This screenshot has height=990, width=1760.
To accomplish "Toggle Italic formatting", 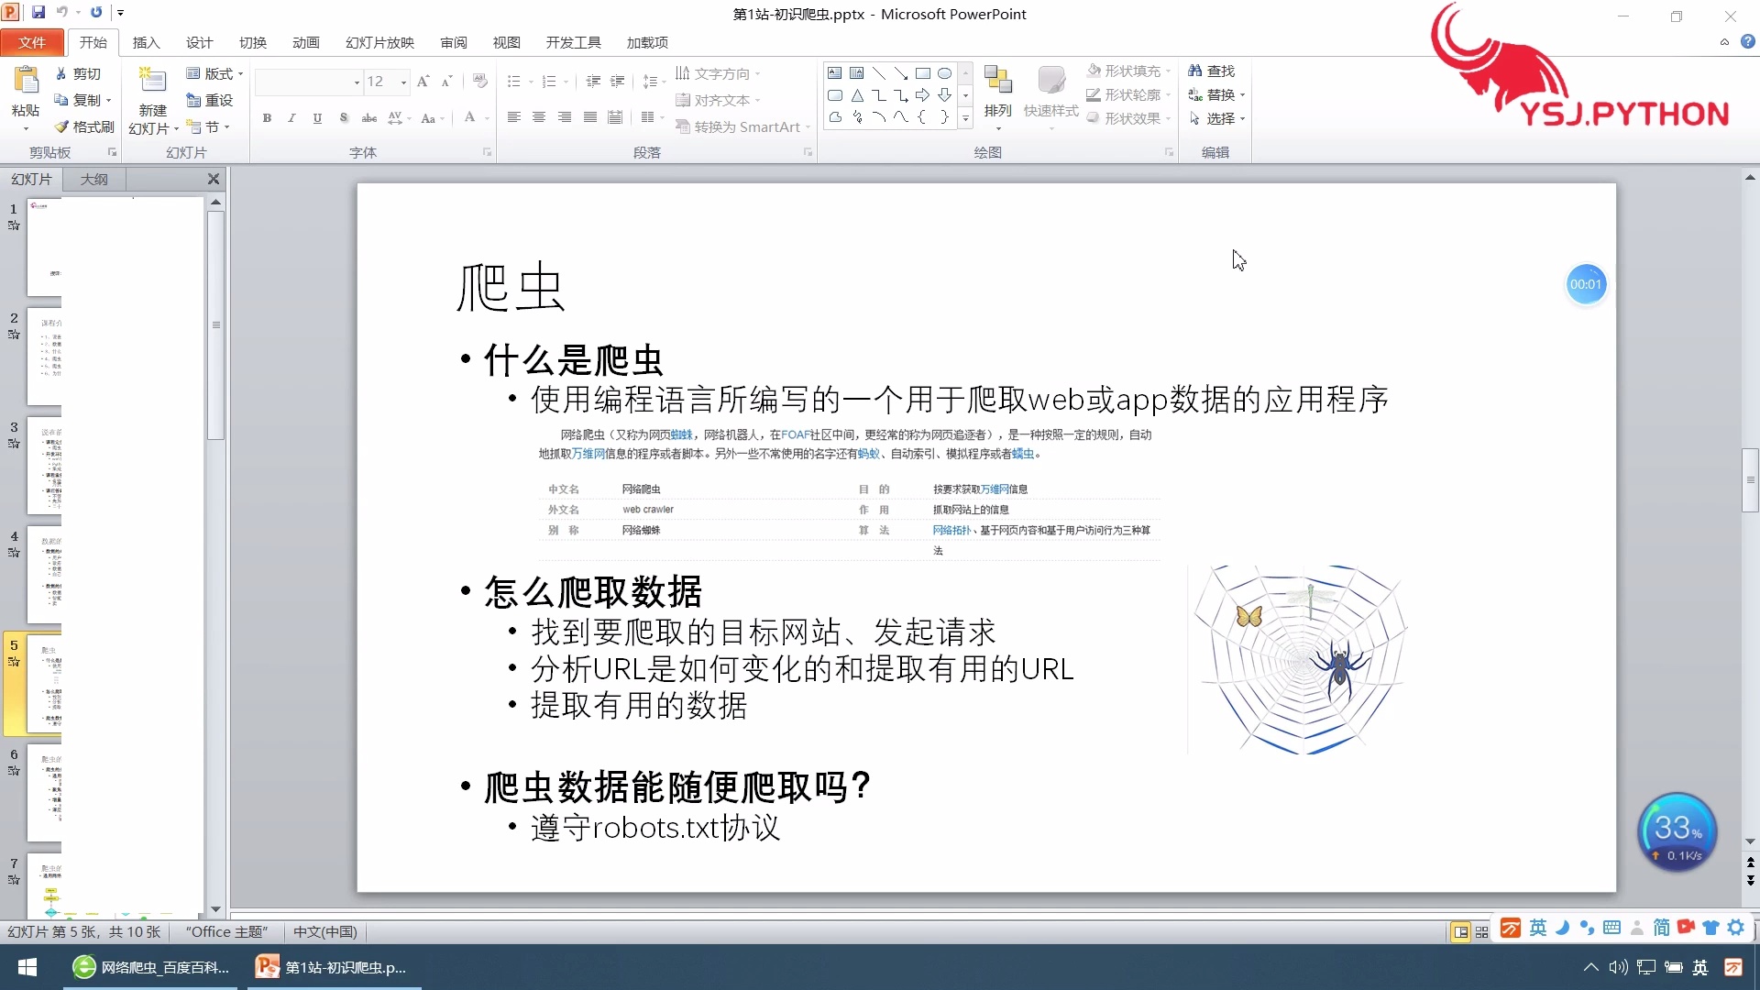I will tap(291, 117).
